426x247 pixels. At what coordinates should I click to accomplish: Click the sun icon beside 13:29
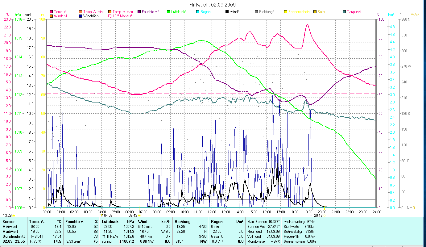[14, 215]
